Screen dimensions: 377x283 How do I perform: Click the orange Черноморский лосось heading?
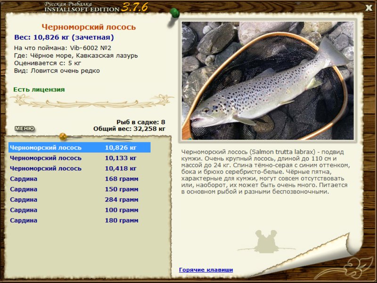[89, 27]
